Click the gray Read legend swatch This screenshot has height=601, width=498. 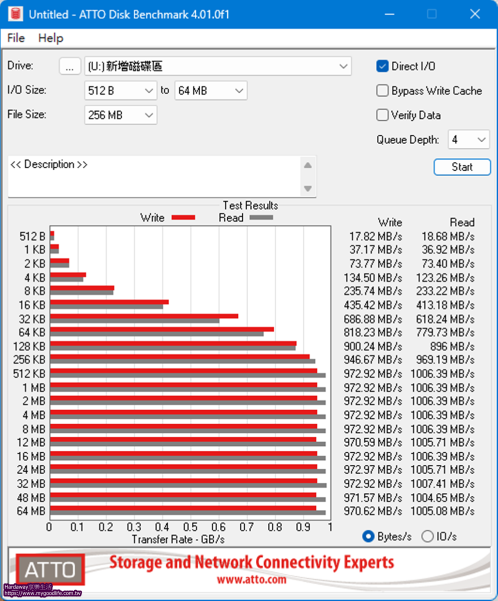point(261,217)
